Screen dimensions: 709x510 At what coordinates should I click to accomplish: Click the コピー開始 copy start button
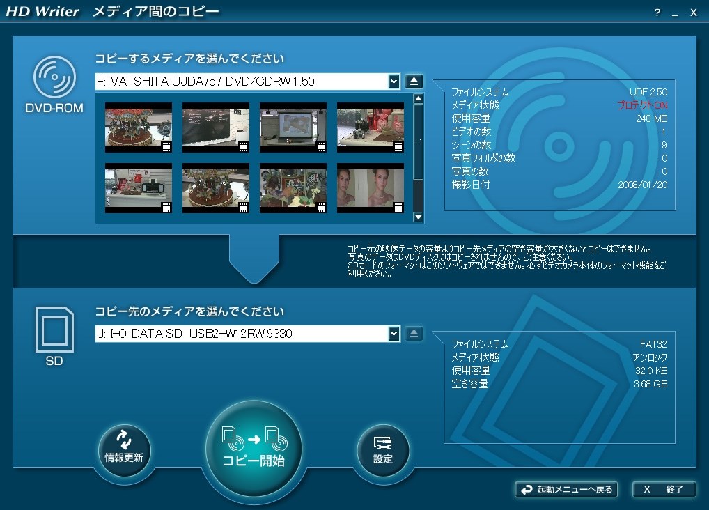tap(254, 449)
